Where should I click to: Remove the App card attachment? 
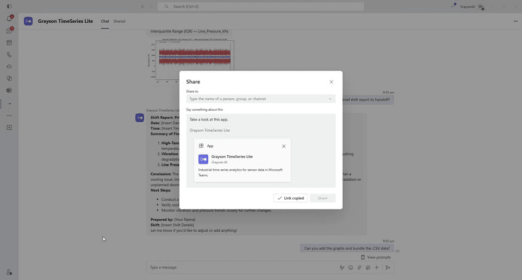tap(284, 146)
